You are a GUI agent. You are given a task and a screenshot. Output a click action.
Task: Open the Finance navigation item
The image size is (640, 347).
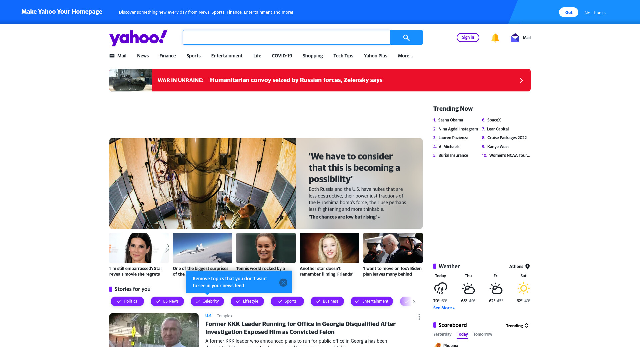[x=168, y=56]
